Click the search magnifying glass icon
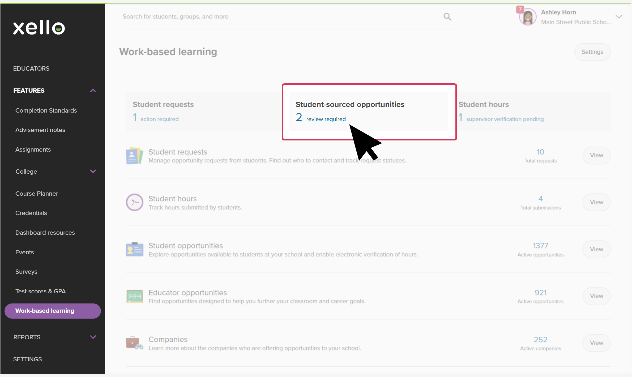632x377 pixels. coord(447,17)
